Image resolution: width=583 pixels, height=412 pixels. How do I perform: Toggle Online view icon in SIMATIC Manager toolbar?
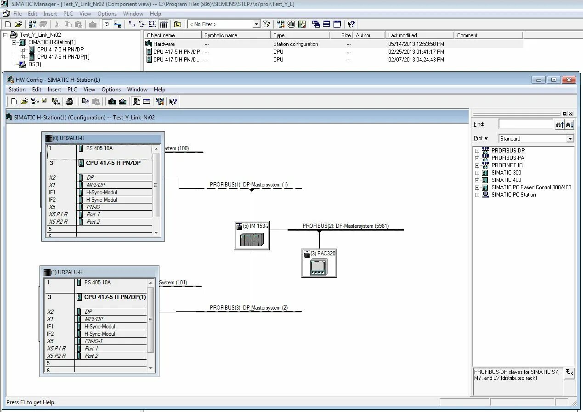(x=118, y=24)
